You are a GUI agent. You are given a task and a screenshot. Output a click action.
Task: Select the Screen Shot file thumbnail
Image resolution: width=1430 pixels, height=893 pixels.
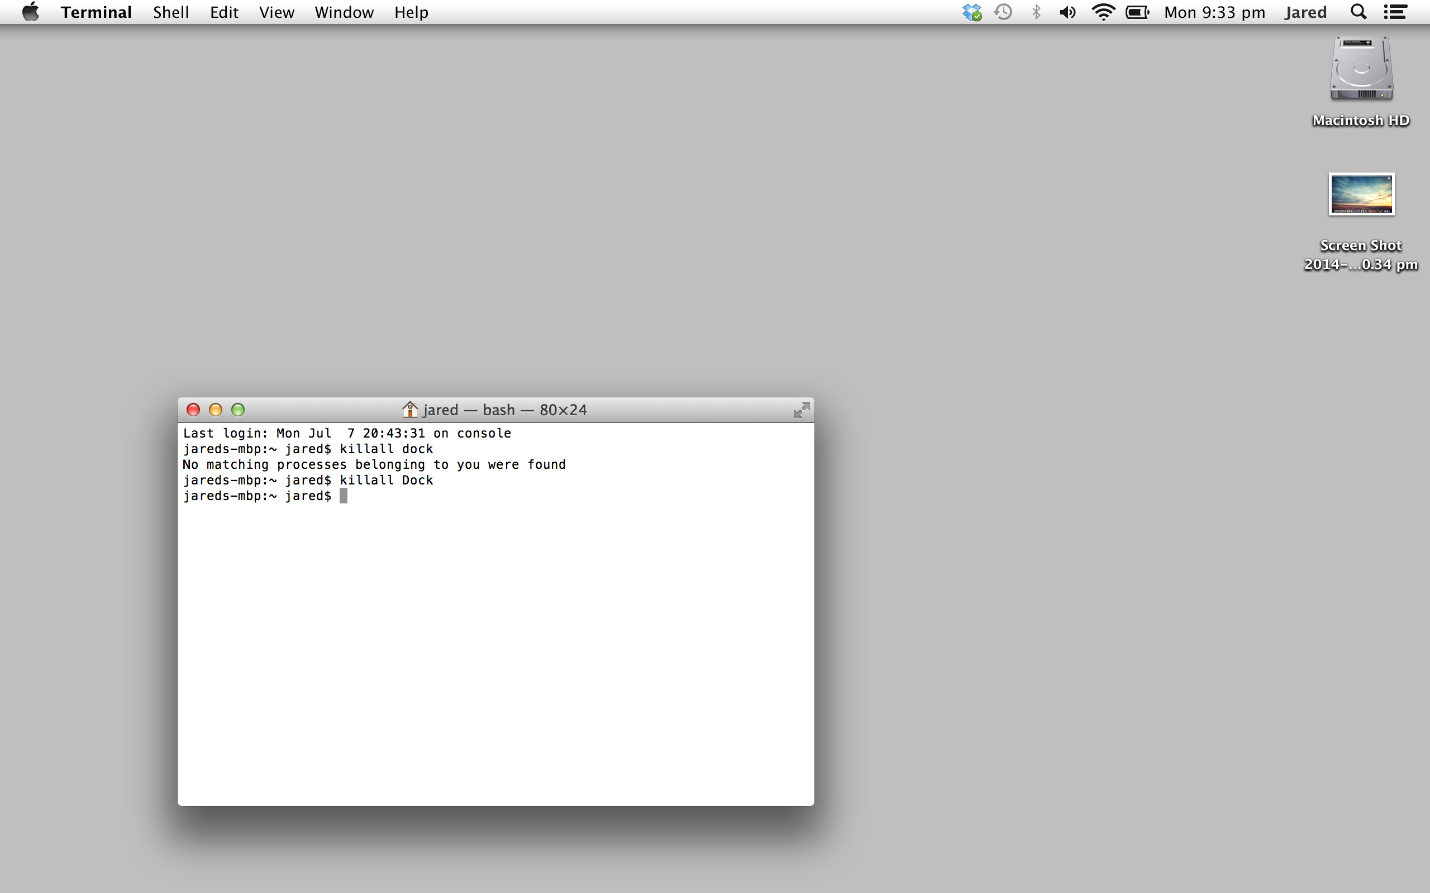[x=1361, y=194]
